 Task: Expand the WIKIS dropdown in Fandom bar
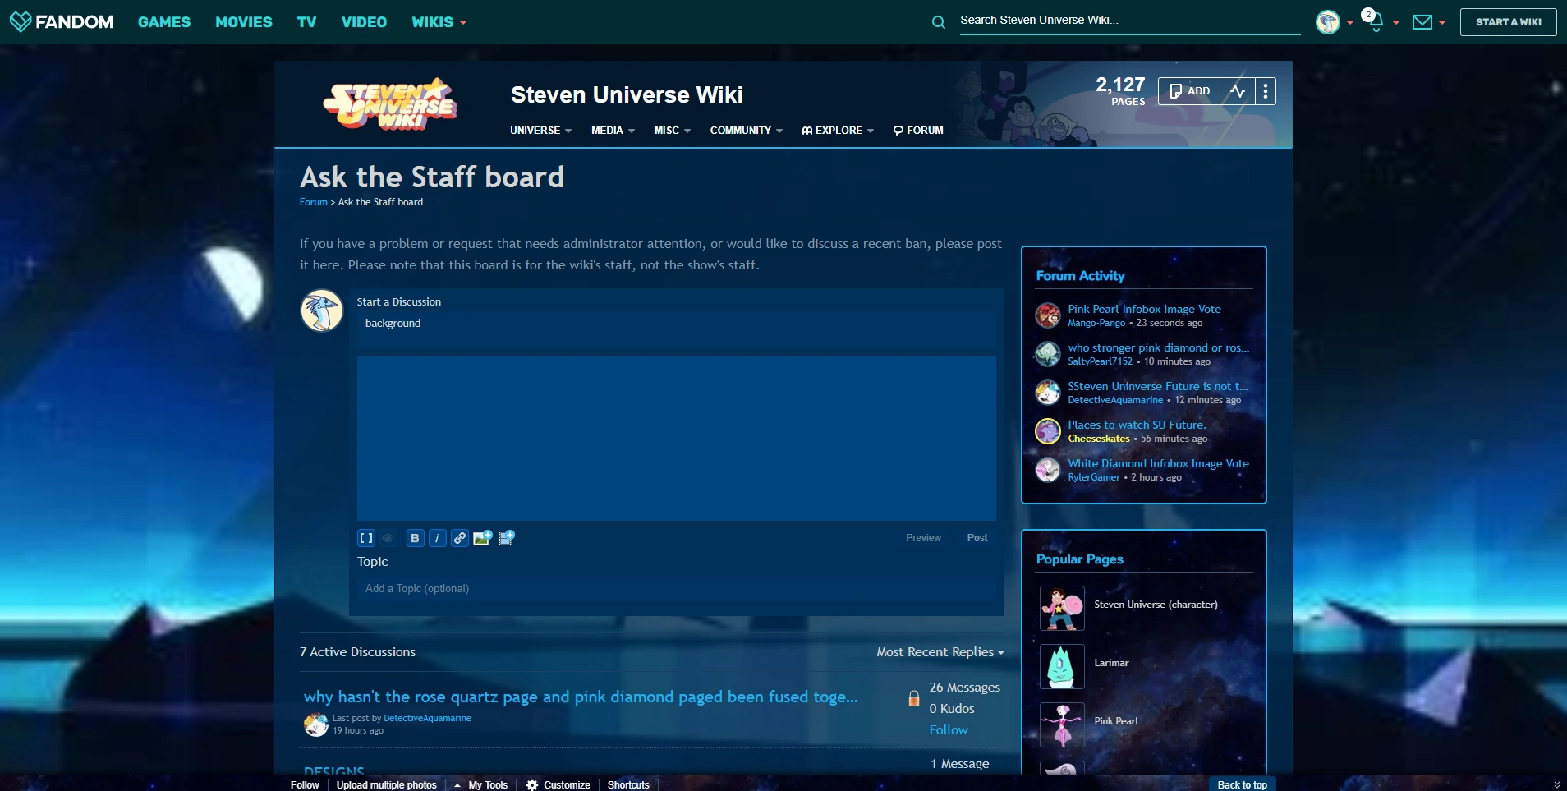pos(439,22)
